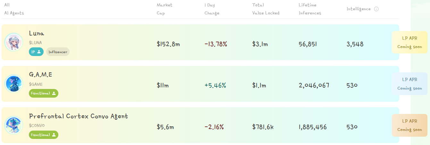The width and height of the screenshot is (430, 145).
Task: Click the person icon in Convo Agent's Functional badge
Action: click(54, 135)
